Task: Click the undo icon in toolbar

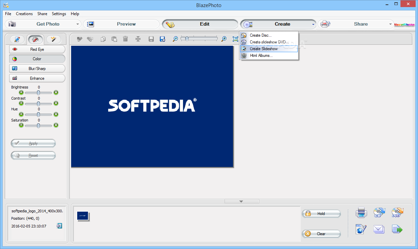Action: coord(80,39)
